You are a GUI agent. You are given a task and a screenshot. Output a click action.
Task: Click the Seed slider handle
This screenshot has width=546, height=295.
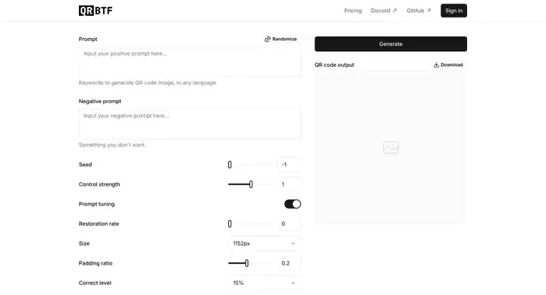(x=230, y=165)
